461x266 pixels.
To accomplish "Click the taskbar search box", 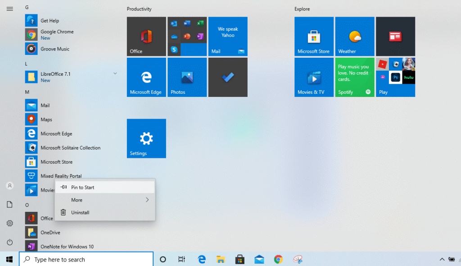I will [x=86, y=259].
